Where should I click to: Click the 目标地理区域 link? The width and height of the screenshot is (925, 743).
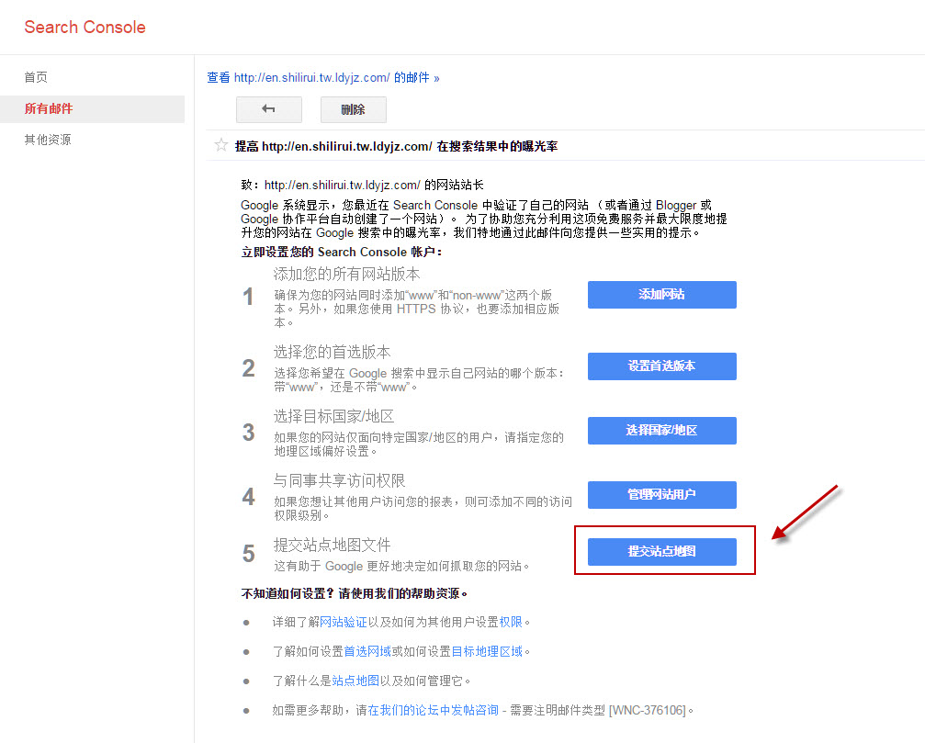pos(487,651)
